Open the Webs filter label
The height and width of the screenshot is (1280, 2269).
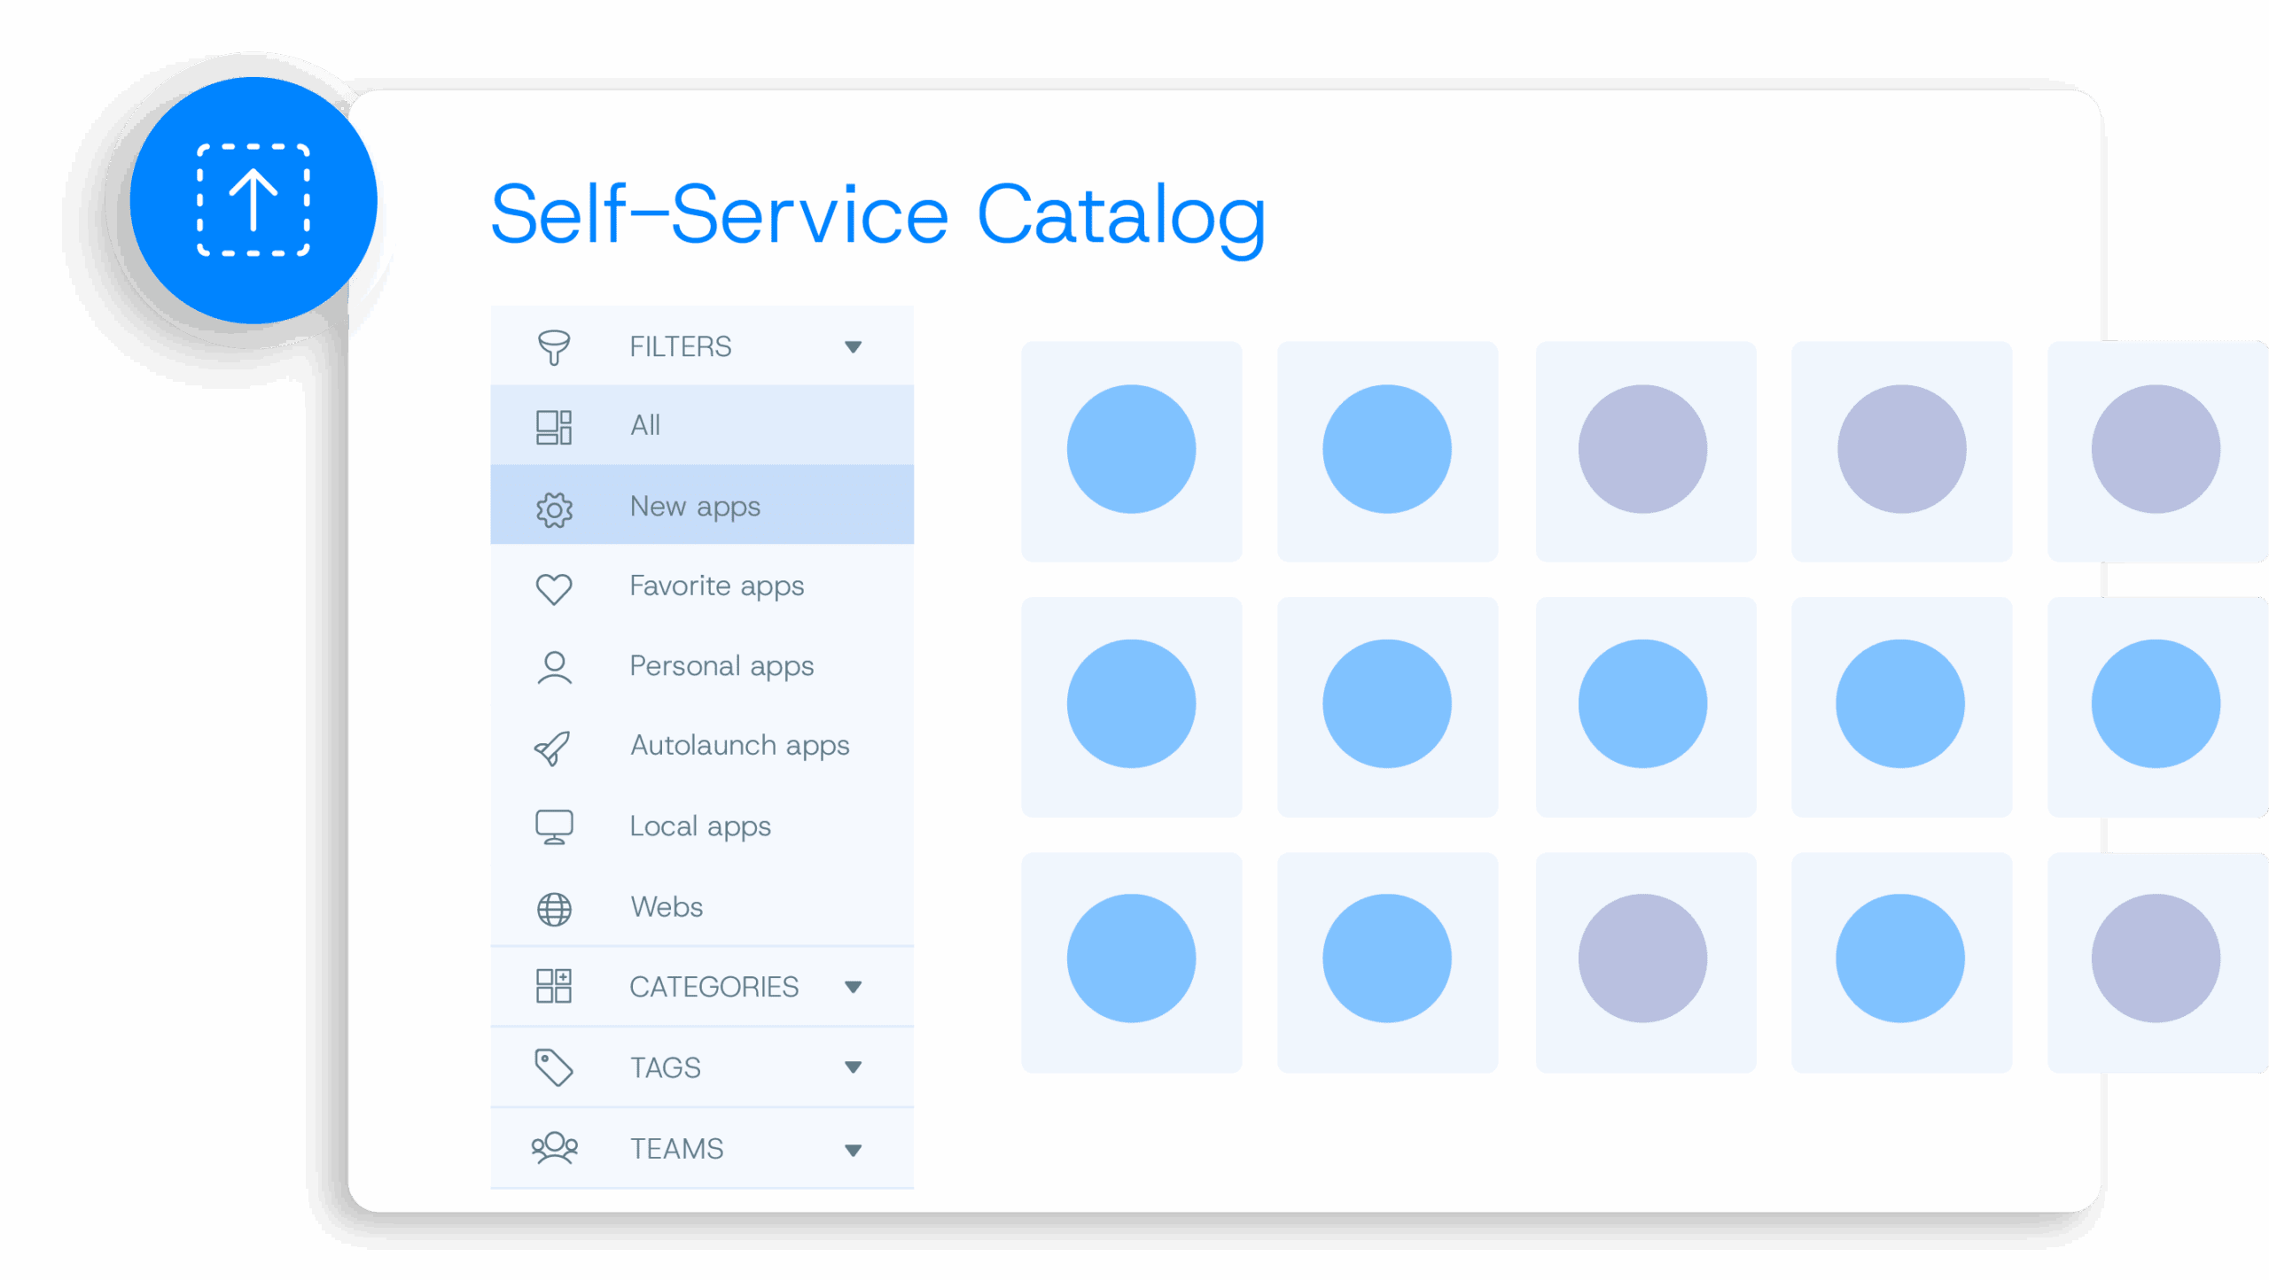[667, 907]
